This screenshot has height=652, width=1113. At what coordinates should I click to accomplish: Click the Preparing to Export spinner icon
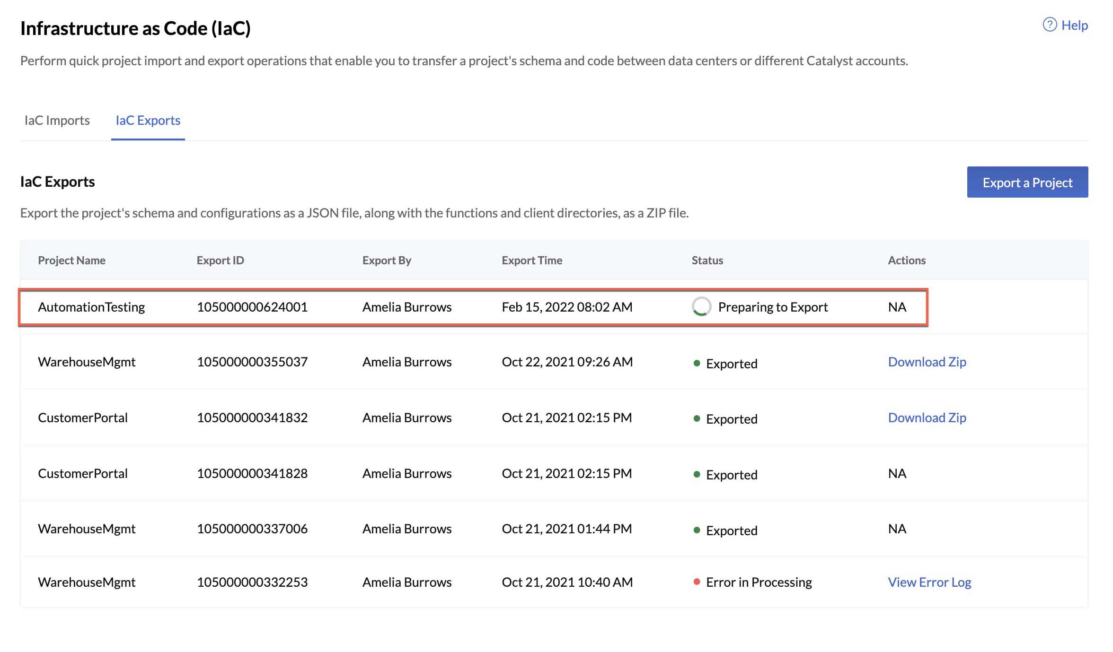pos(701,306)
